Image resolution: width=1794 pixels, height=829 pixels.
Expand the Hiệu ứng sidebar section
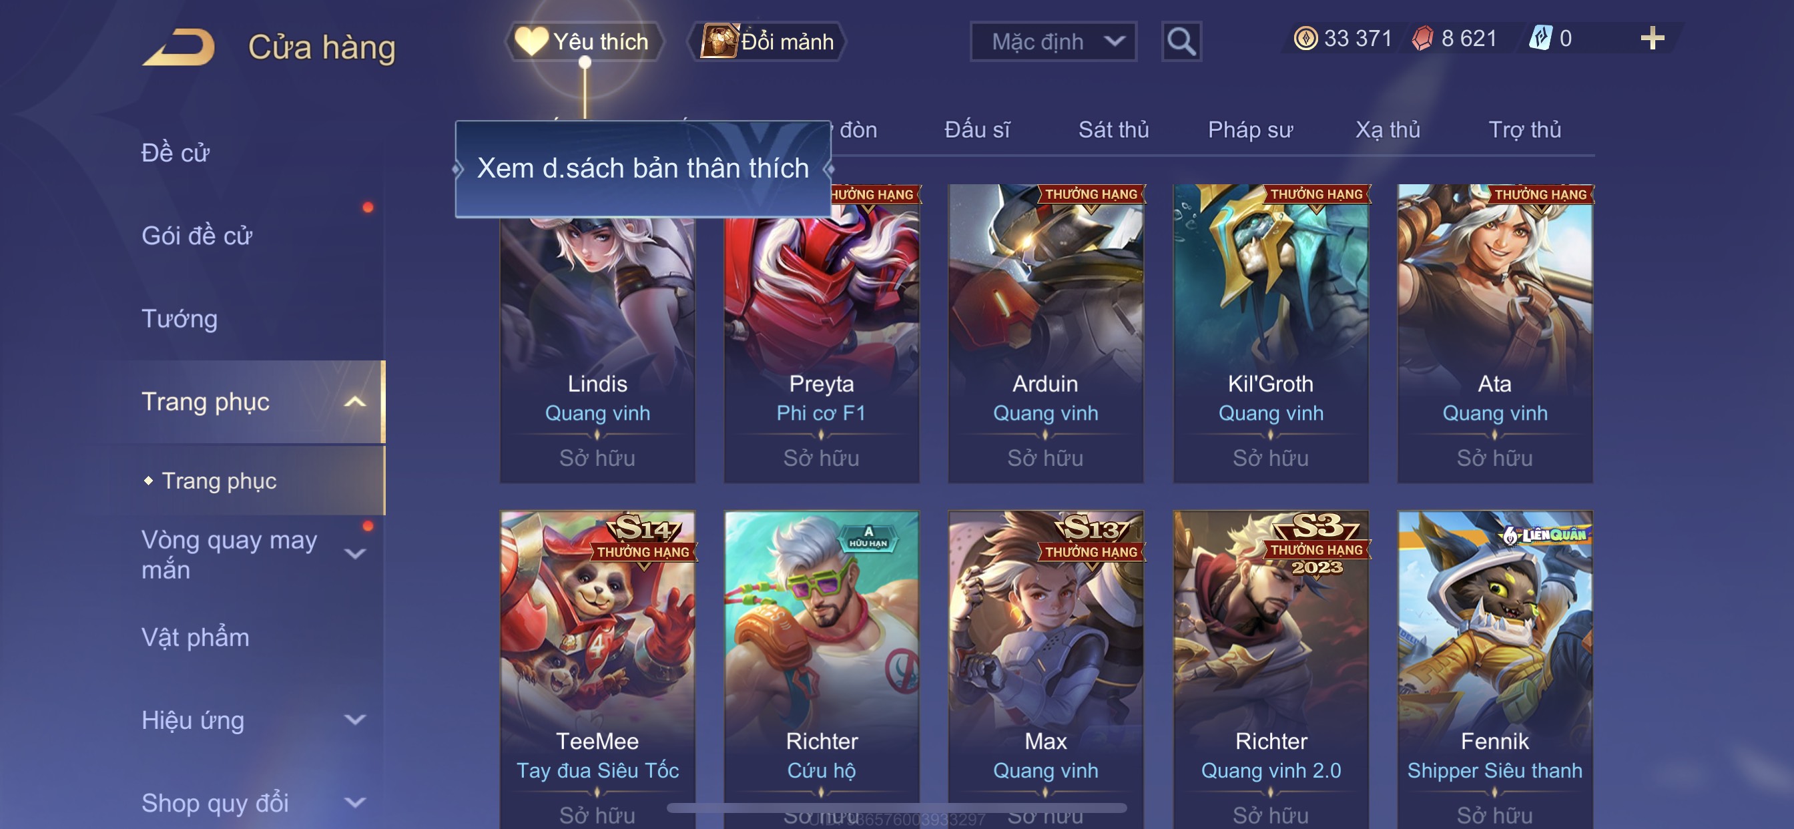click(355, 720)
